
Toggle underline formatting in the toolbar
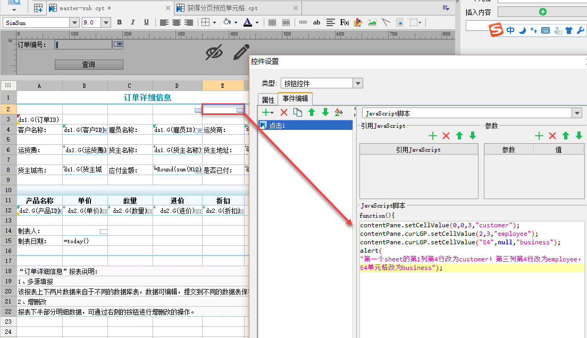tap(146, 22)
